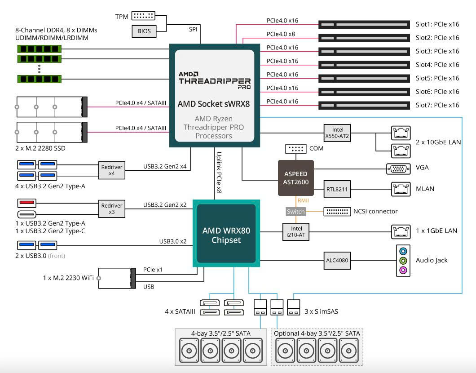Click the 'SPI' label
The image size is (476, 373).
[x=193, y=29]
